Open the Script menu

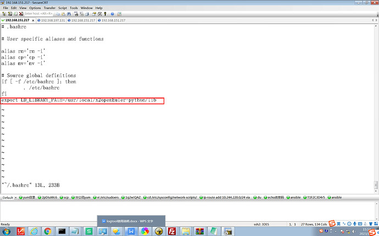pos(63,8)
